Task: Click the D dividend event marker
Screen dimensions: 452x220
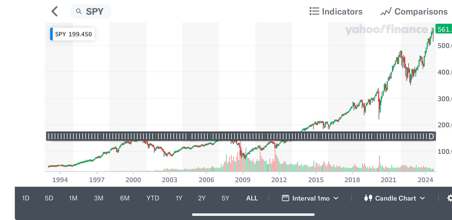Action: 431,136
